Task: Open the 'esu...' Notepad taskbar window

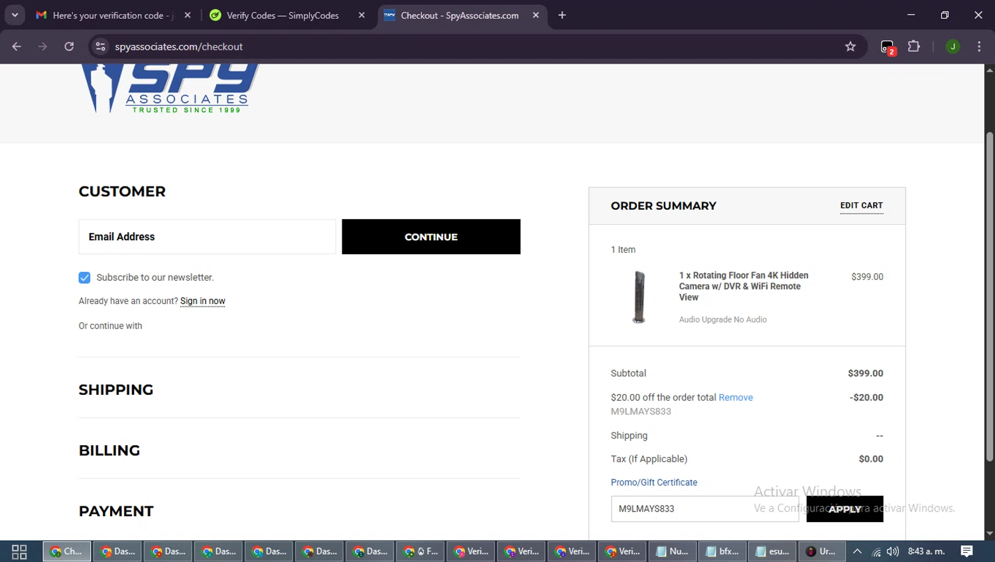Action: [x=773, y=551]
